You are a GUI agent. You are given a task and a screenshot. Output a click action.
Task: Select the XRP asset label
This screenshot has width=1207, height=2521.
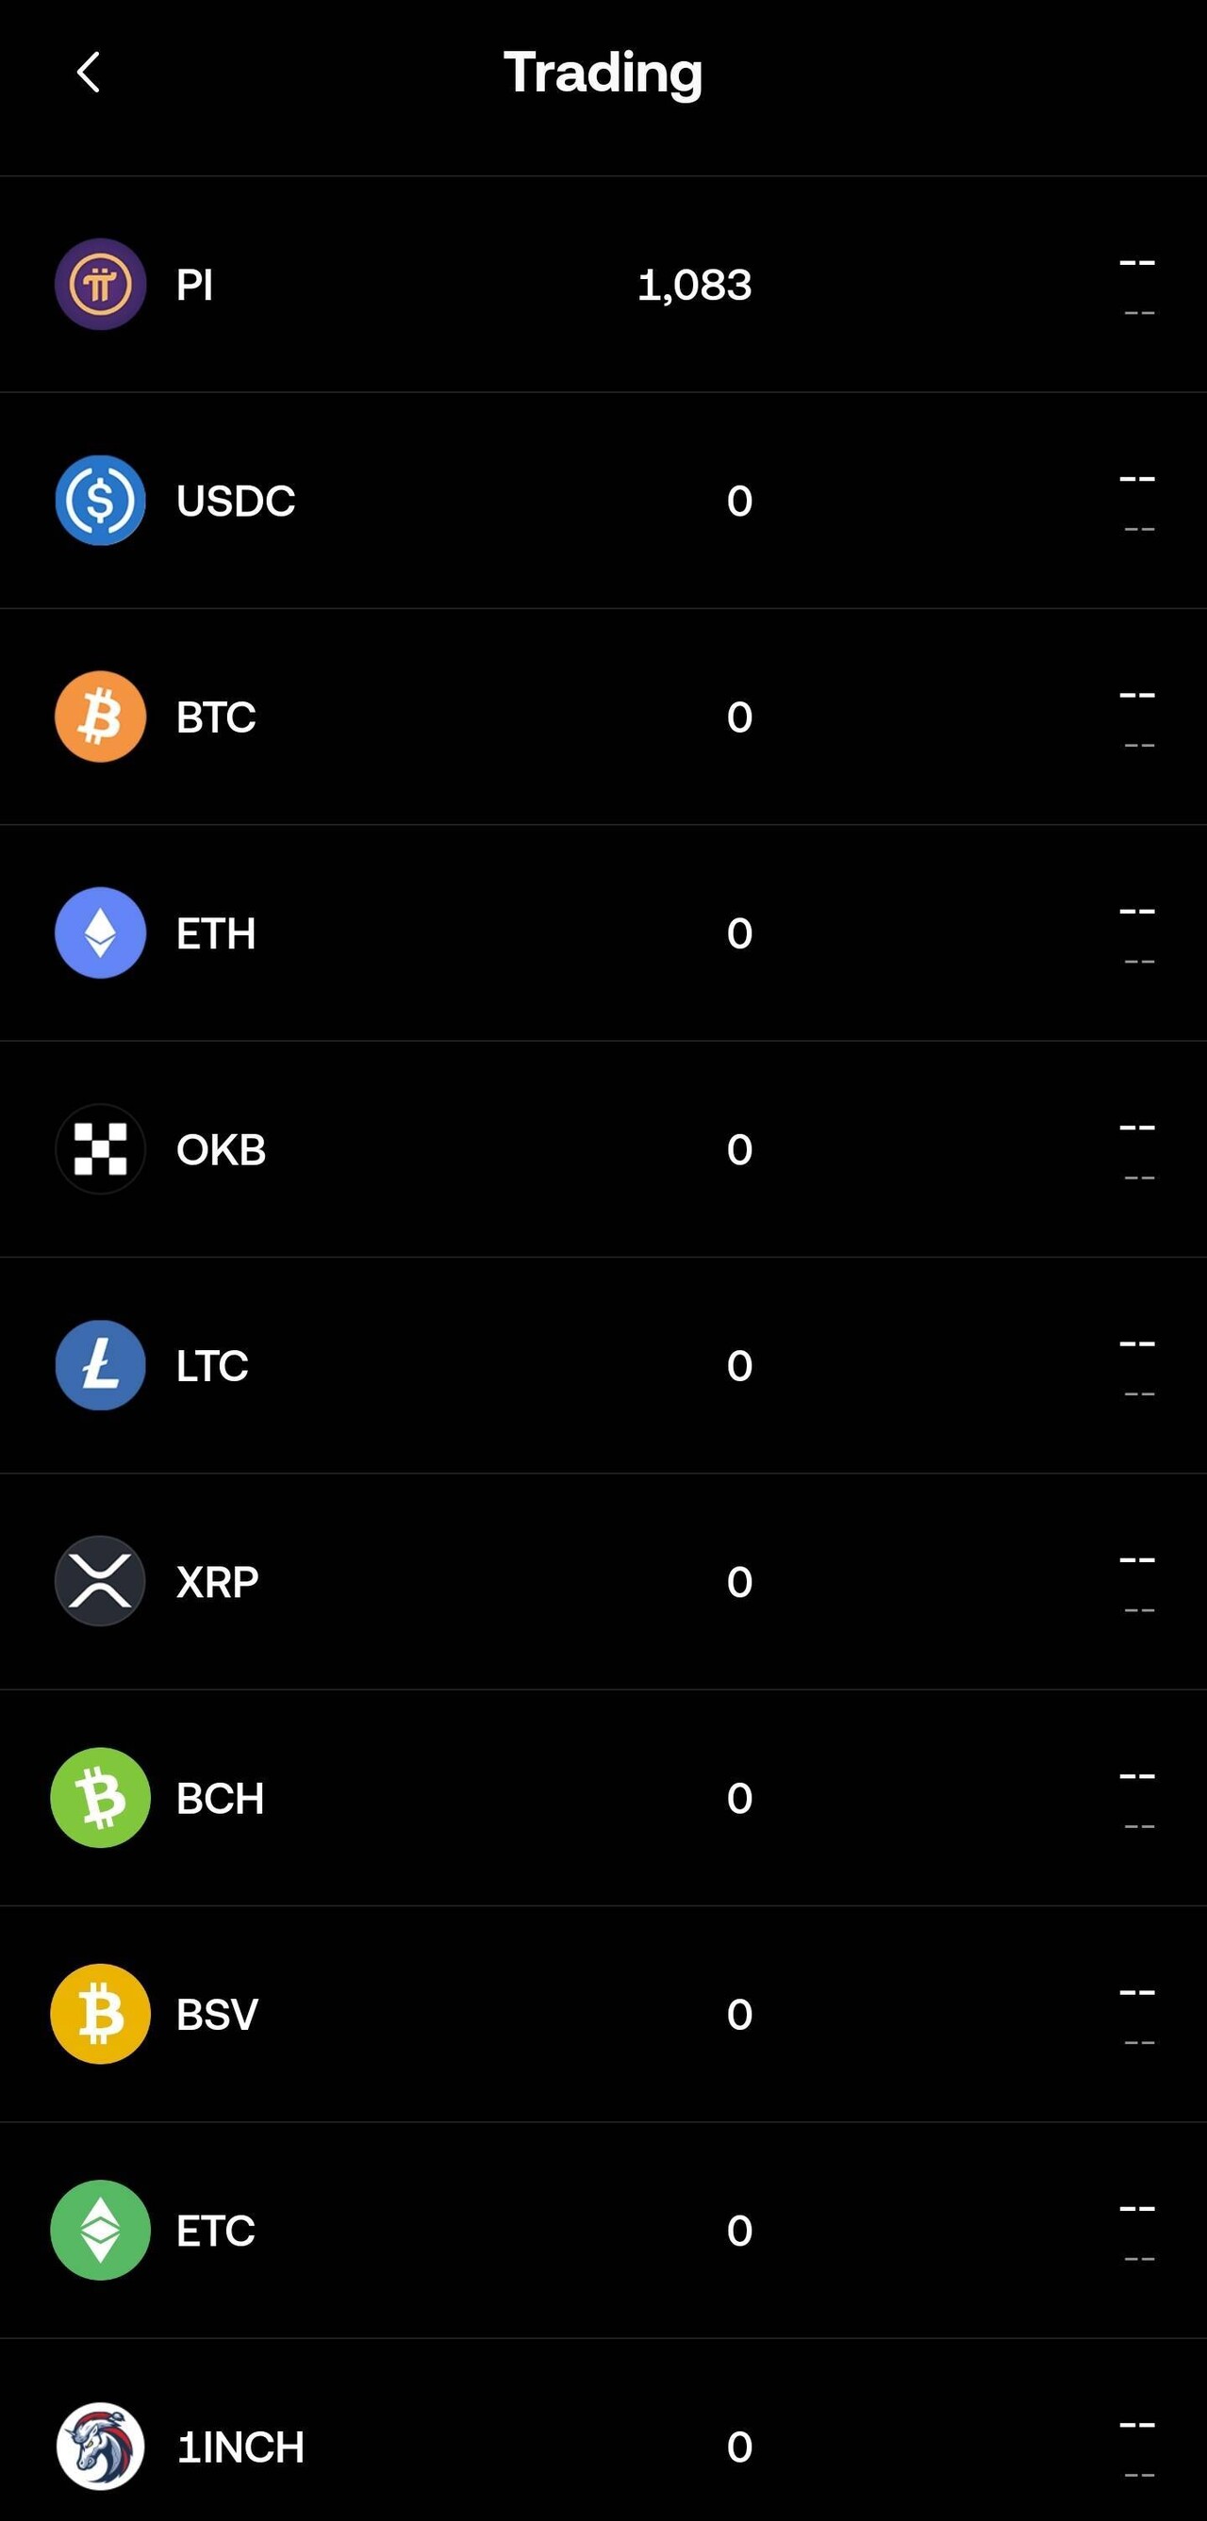(217, 1583)
